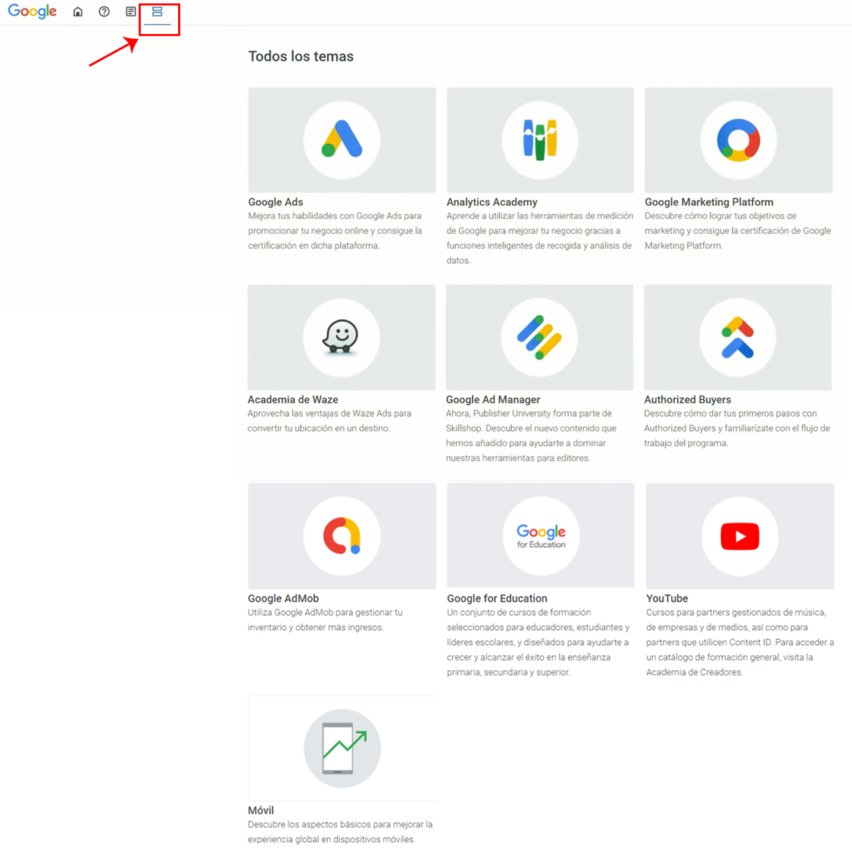The height and width of the screenshot is (852, 852).
Task: Open the Authorized Buyers arrow icon
Action: point(737,337)
